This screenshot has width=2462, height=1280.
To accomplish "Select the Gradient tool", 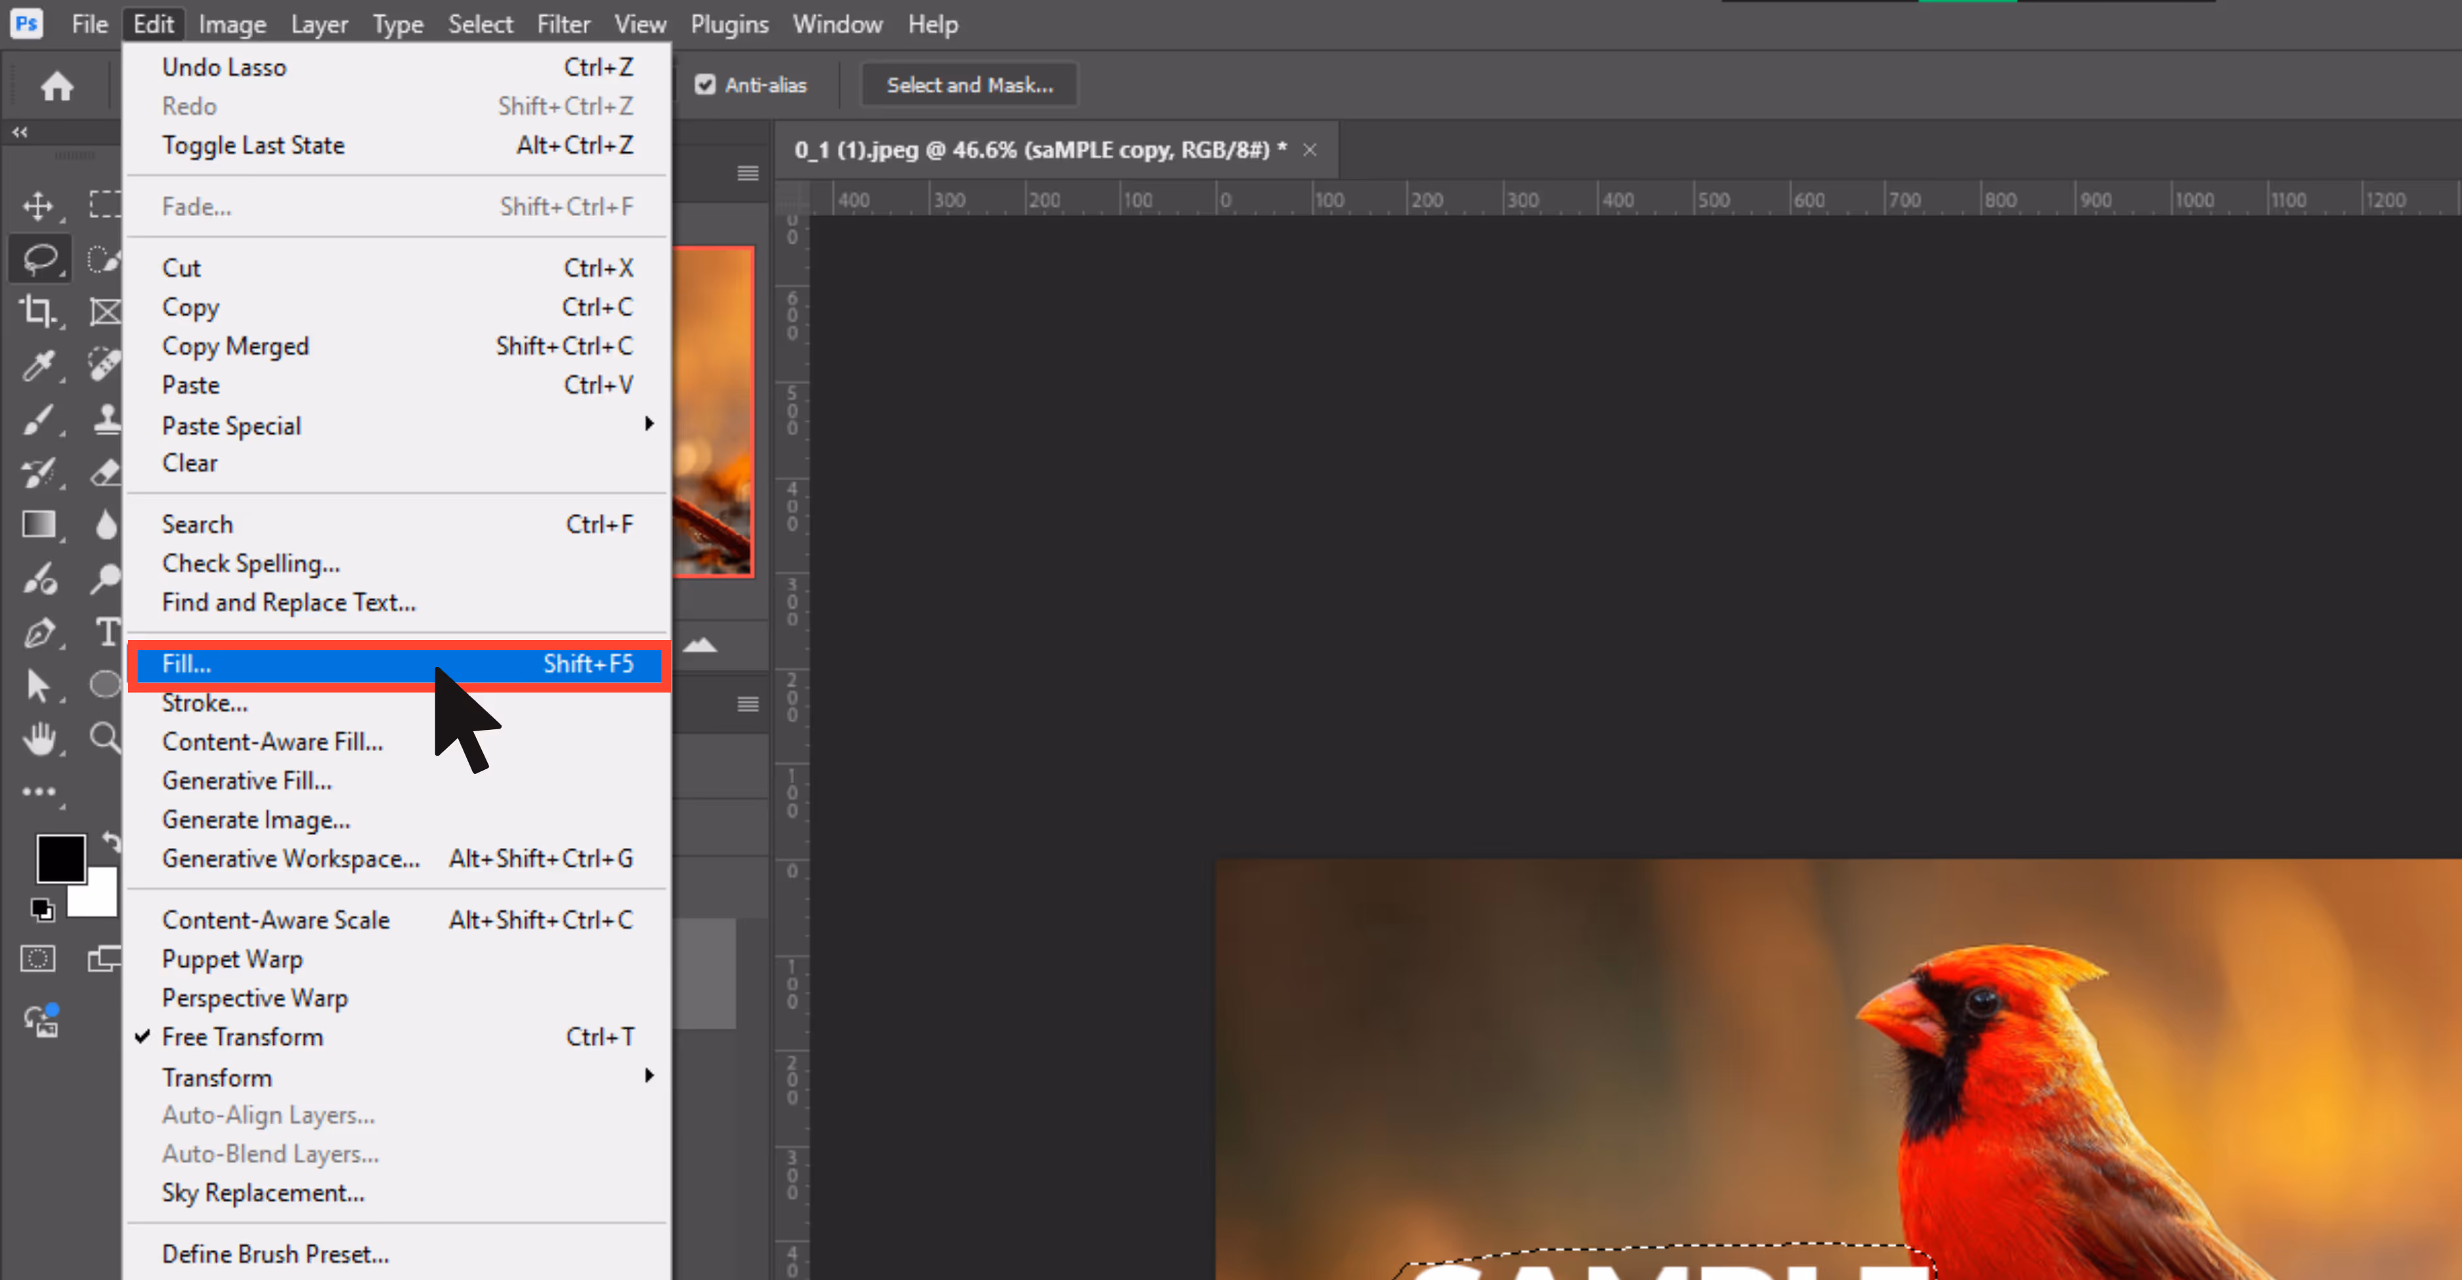I will [38, 524].
